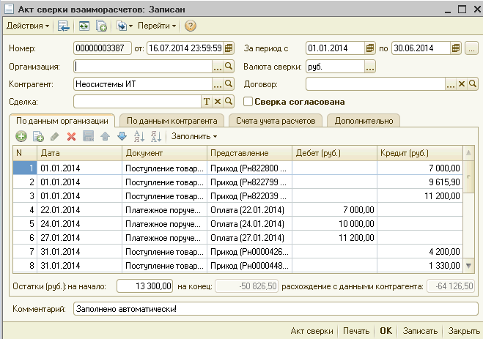Viewport: 483px width, 339px height.
Task: Open the Перейти dropdown menu
Action: [157, 26]
